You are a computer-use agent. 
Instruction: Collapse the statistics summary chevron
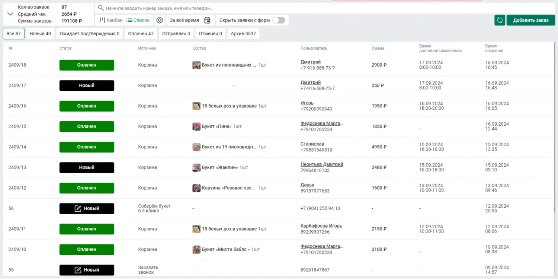coord(10,14)
